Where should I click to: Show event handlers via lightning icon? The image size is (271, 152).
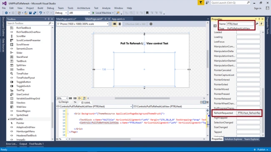click(x=261, y=24)
